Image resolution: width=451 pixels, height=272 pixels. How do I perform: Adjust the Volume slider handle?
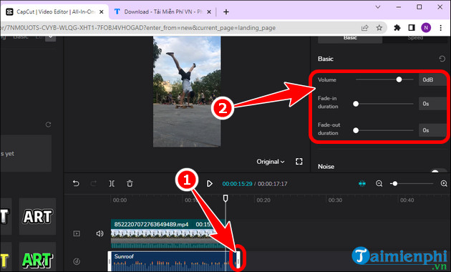[x=399, y=79]
